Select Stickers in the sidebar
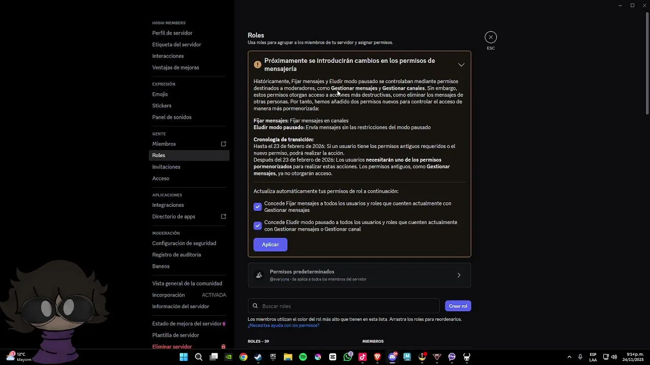The height and width of the screenshot is (365, 650). (x=162, y=106)
